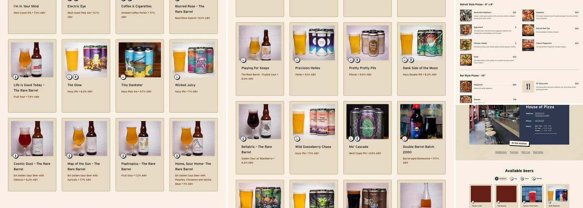Image resolution: width=583 pixels, height=208 pixels.
Task: Filter available beers by Cans
Action: (x=525, y=178)
